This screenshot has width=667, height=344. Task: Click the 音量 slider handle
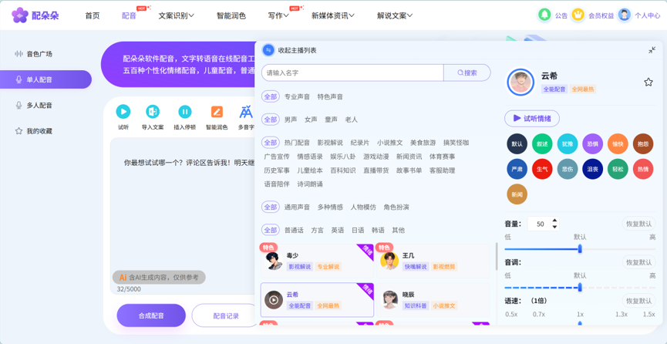(x=580, y=249)
